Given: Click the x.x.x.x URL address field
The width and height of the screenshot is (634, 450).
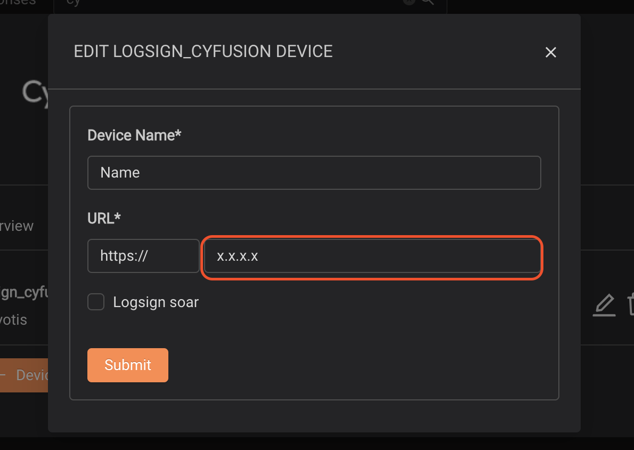Looking at the screenshot, I should 372,256.
